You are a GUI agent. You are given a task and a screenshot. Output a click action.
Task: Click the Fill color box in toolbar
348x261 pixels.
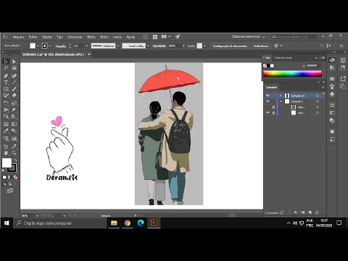7,163
